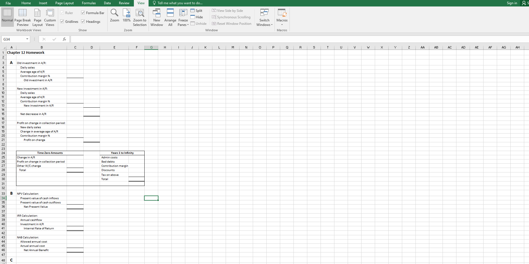This screenshot has height=264, width=529.
Task: Toggle the Formula Bar visibility
Action: tap(83, 12)
